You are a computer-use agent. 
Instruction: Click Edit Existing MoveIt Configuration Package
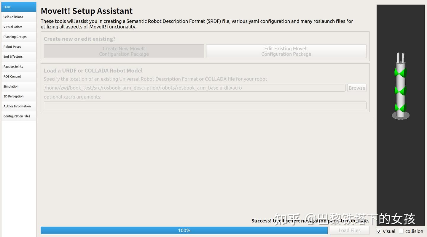[286, 51]
